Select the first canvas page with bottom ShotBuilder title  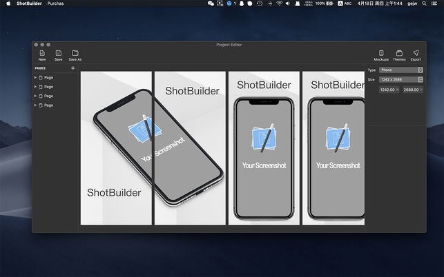pyautogui.click(x=116, y=148)
